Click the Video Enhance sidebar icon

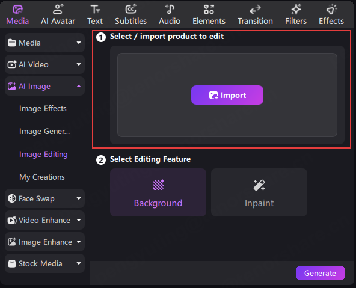[x=12, y=220]
